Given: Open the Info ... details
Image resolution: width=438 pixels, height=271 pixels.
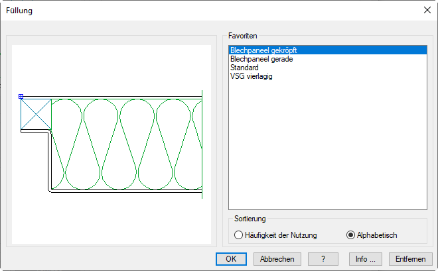Looking at the screenshot, I should coord(370,259).
